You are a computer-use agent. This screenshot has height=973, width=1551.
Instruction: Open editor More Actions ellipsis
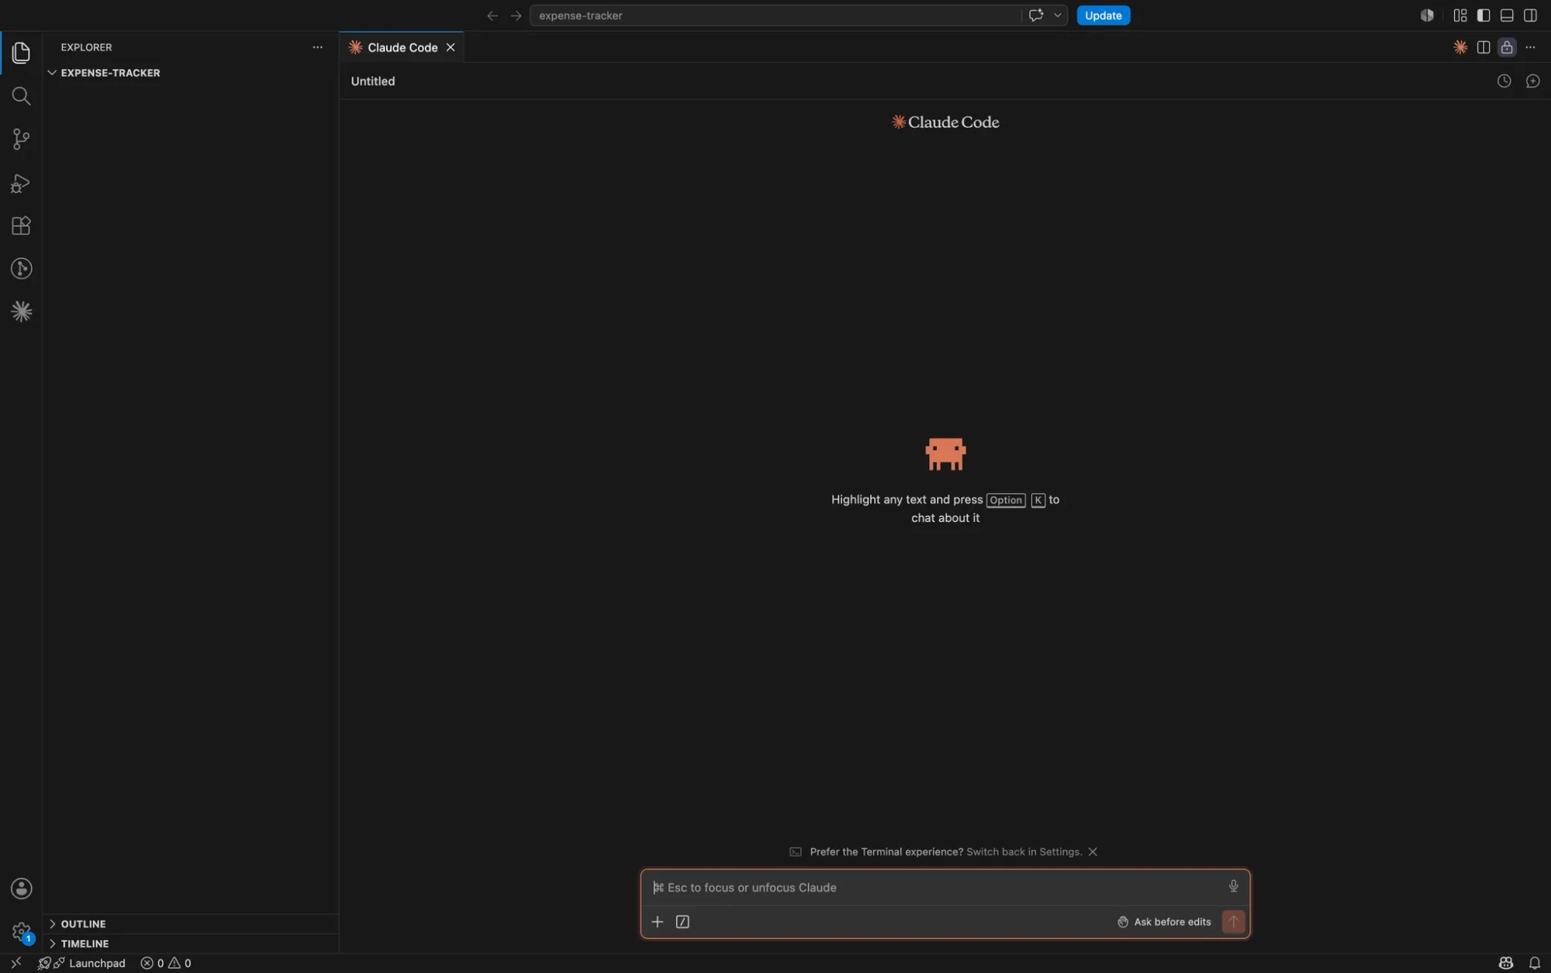(x=1530, y=47)
